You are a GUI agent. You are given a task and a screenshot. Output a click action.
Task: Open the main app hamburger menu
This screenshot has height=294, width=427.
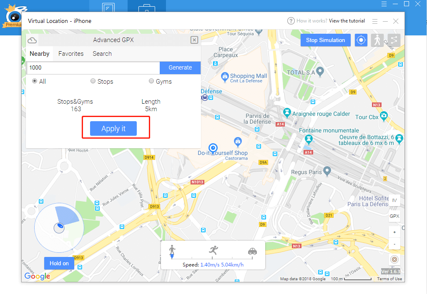pos(384,4)
